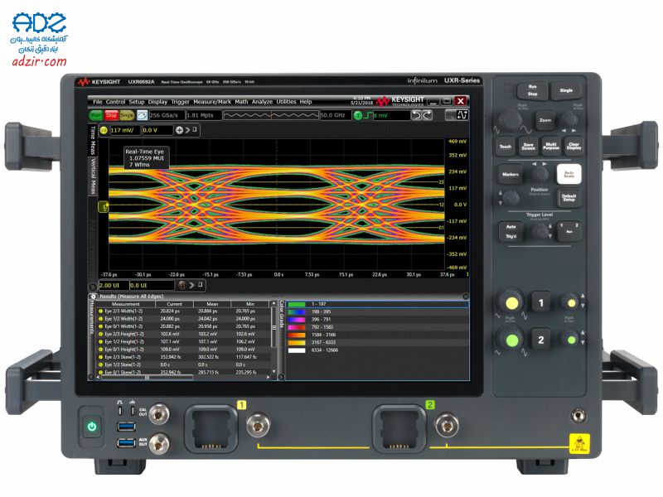Collapse results panel using top-right arrow

pyautogui.click(x=465, y=297)
